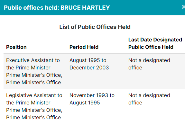This screenshot has width=185, height=125.
Task: Click 'August 1995 to' in Executive Assistant row
Action: [x=88, y=60]
